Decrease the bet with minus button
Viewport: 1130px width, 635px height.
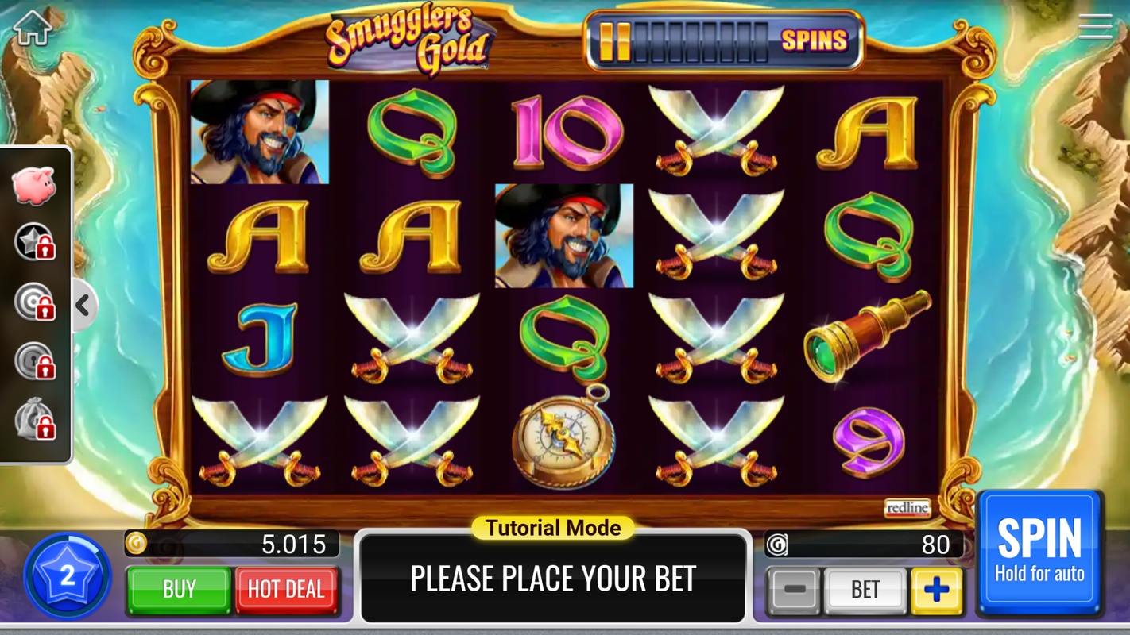(793, 589)
